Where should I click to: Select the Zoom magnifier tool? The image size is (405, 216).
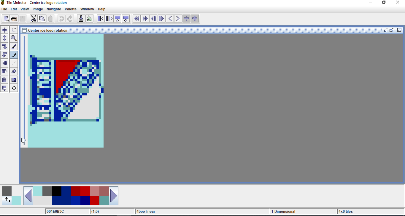(x=14, y=38)
